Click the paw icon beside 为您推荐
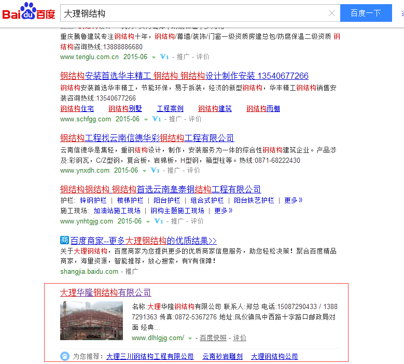404x364 pixels. point(65,356)
